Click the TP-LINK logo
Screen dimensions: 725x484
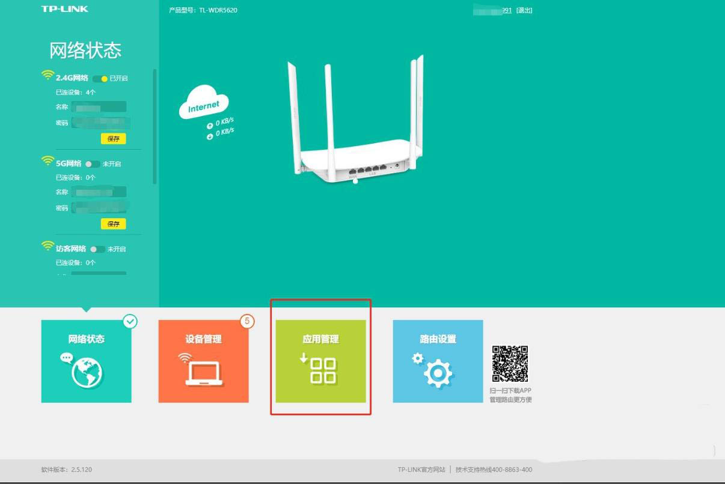(64, 9)
